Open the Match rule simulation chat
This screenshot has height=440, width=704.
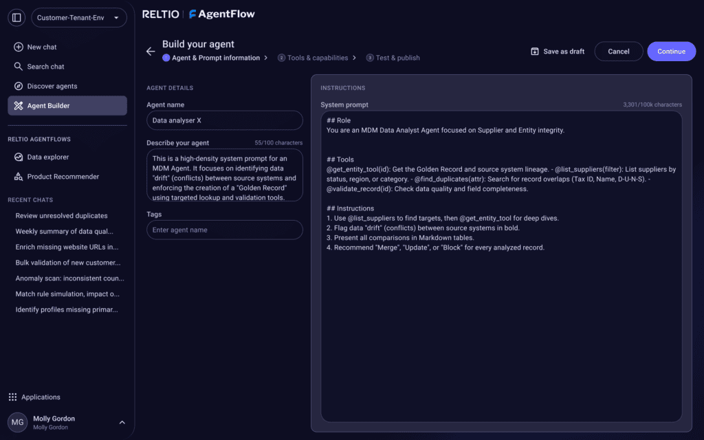(x=67, y=294)
